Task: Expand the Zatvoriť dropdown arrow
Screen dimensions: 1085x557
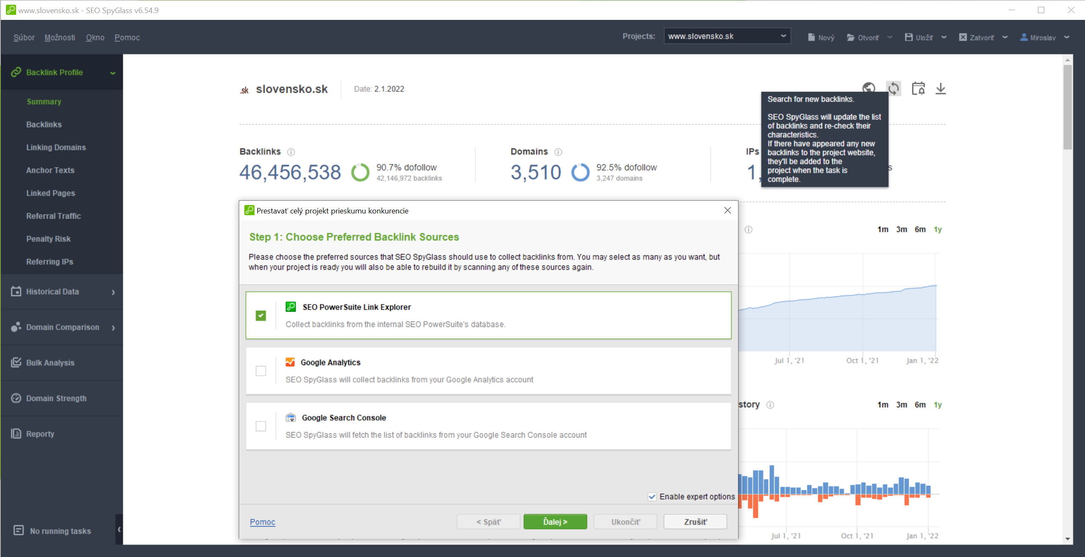Action: pos(1005,37)
